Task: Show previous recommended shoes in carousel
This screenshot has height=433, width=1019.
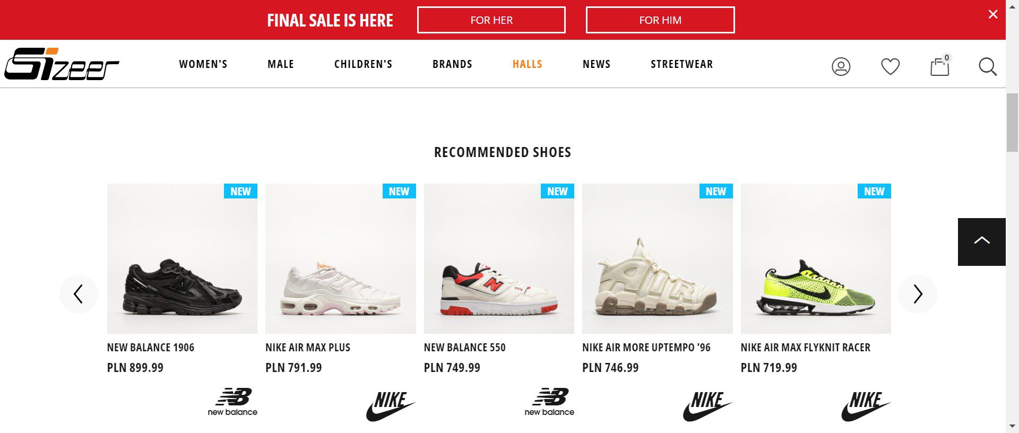Action: (x=79, y=294)
